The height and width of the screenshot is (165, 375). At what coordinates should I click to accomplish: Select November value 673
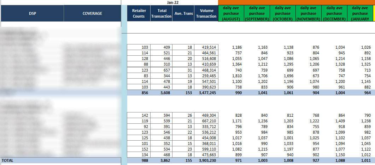click(316, 76)
